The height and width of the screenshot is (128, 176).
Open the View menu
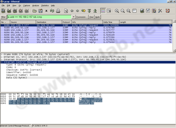pos(14,6)
